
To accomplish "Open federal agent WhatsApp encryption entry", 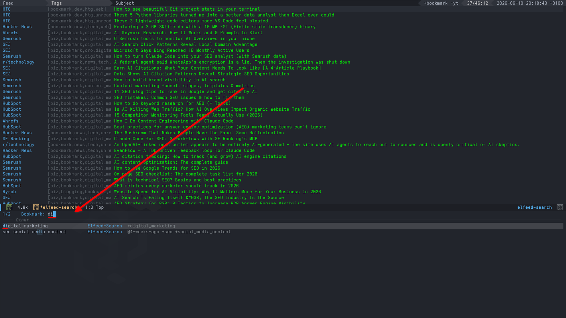I will coord(232,62).
